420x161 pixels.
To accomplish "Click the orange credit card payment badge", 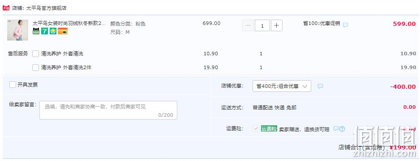I will pos(63,31).
